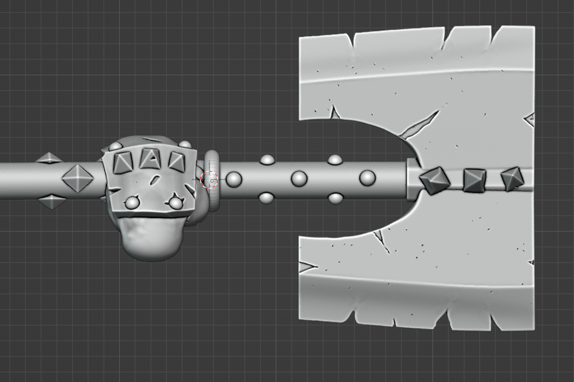Select the long crack on the upper blade
The width and height of the screenshot is (574, 382).
tap(418, 125)
